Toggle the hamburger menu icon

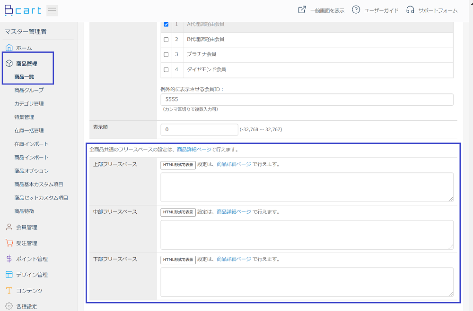coord(52,10)
